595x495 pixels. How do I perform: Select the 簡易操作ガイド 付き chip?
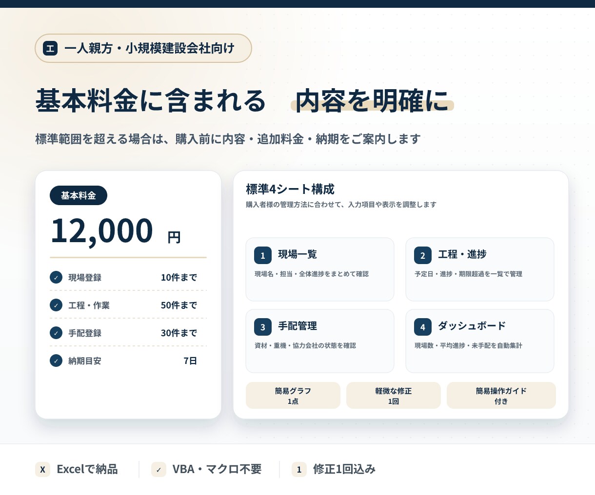click(x=501, y=395)
